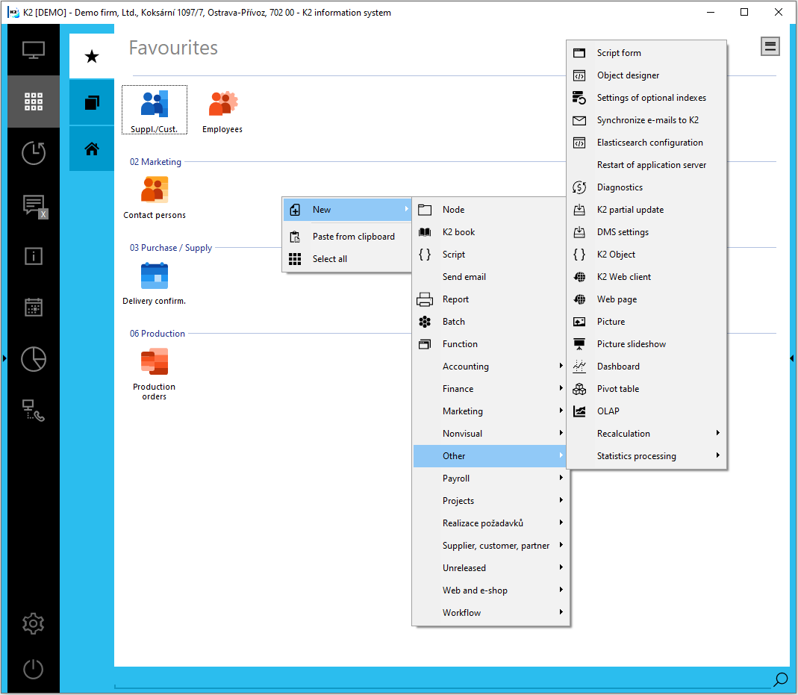The width and height of the screenshot is (798, 695).
Task: Open the Production orders icon
Action: 155,374
